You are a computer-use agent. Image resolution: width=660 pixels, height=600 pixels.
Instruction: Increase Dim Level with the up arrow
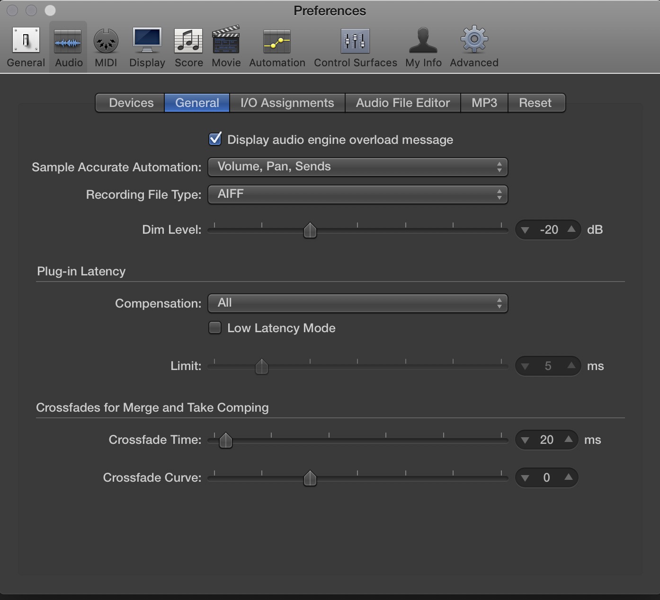pyautogui.click(x=571, y=229)
